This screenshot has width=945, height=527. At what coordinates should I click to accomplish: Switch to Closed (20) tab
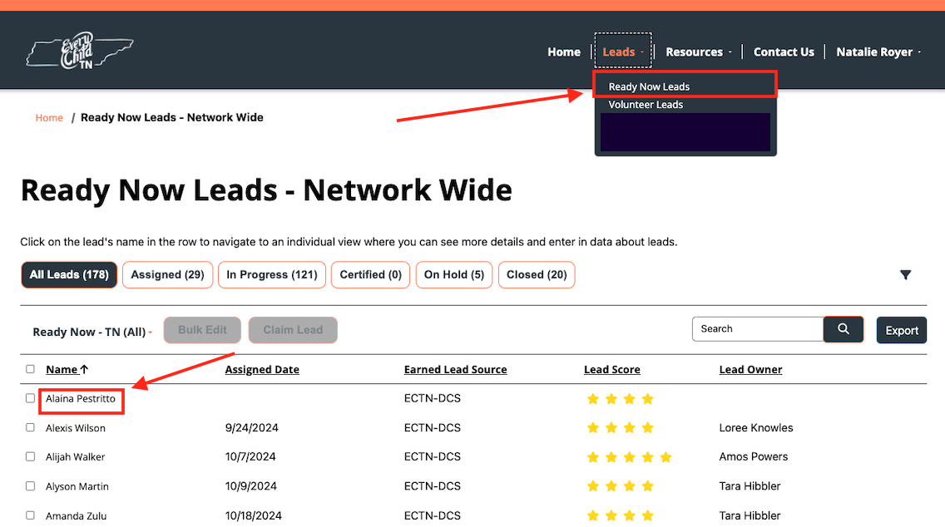(537, 274)
